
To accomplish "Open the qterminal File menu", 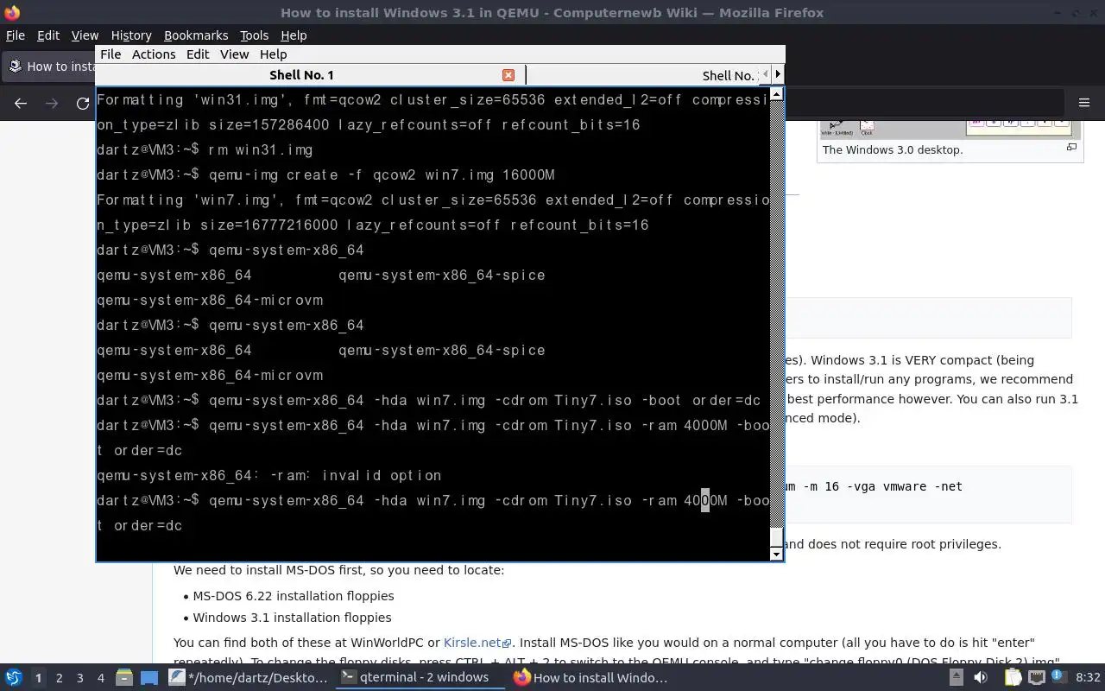I will pyautogui.click(x=110, y=54).
